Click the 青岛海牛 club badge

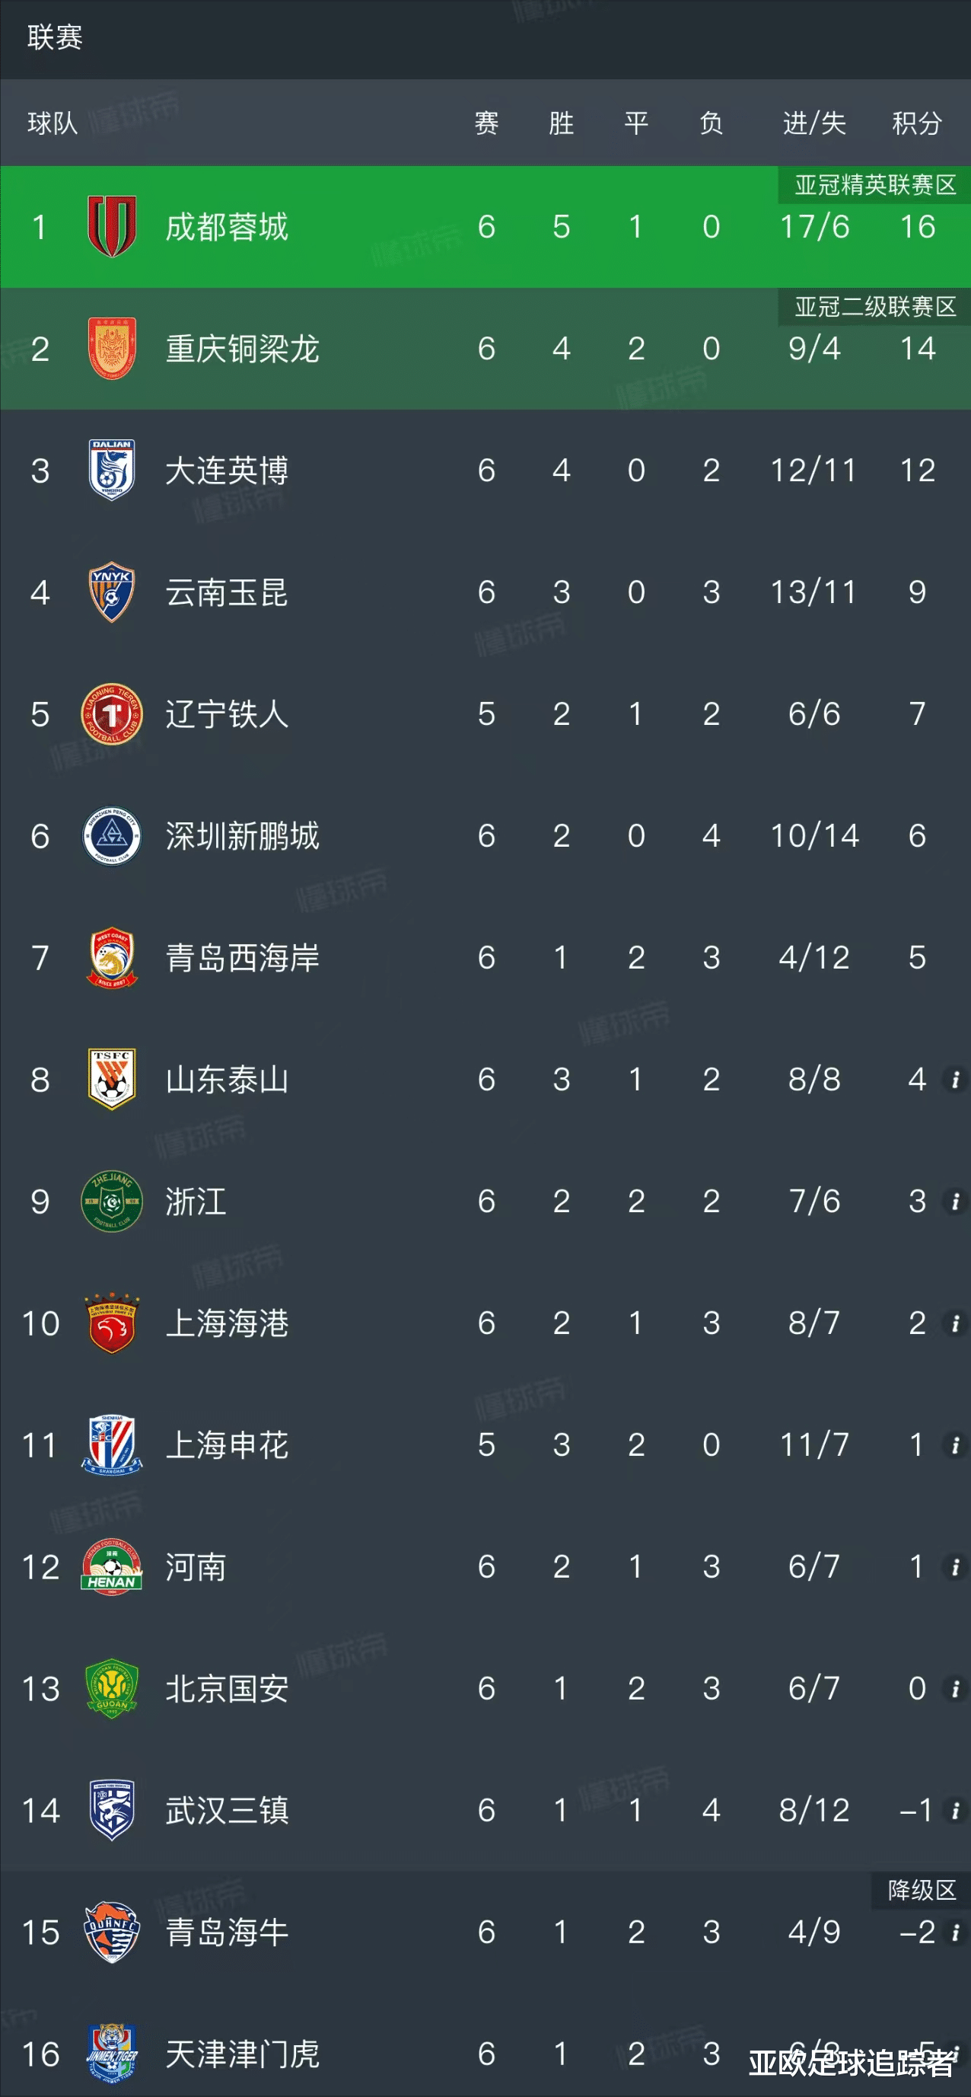coord(111,1933)
